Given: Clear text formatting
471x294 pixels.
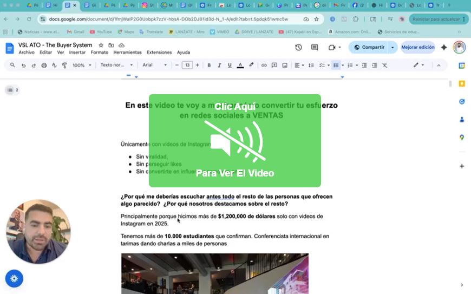Looking at the screenshot, I should (x=384, y=65).
